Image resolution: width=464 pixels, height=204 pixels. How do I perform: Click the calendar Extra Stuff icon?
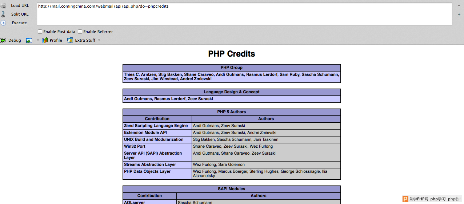70,40
